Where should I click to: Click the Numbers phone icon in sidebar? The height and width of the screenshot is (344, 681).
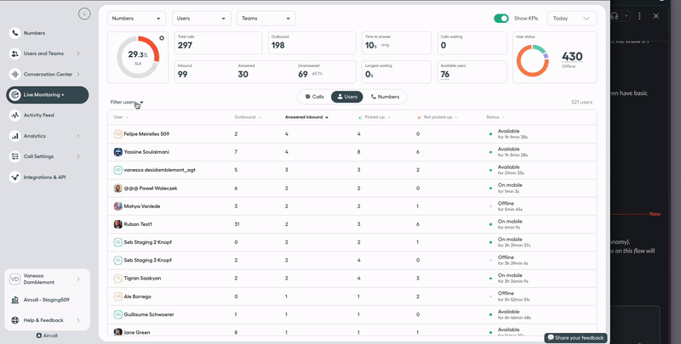point(15,33)
